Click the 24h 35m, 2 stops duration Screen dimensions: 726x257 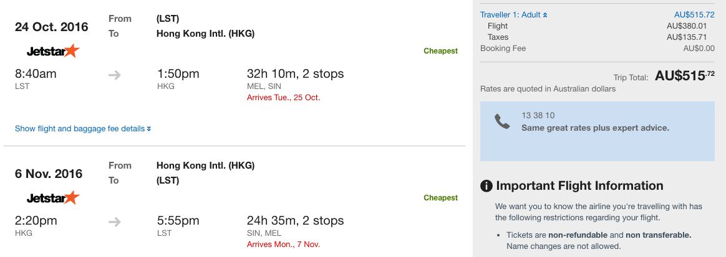coord(296,220)
